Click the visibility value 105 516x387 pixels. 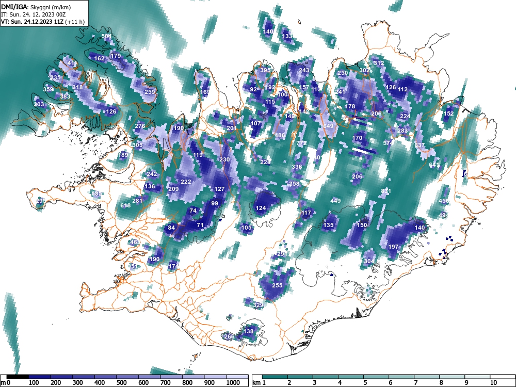[x=246, y=228]
